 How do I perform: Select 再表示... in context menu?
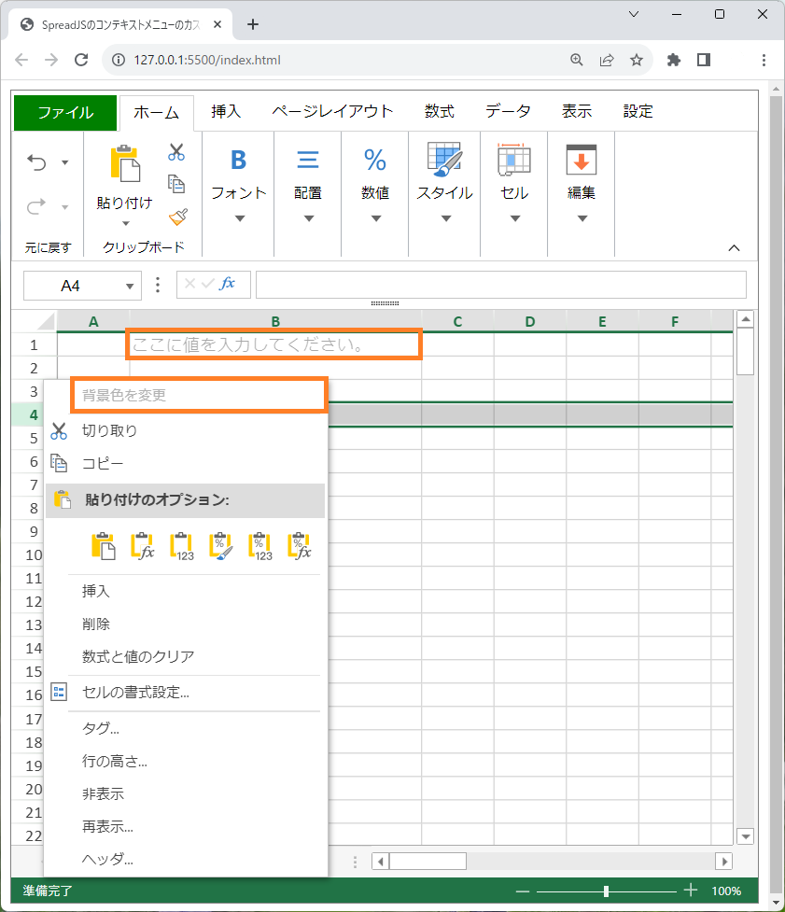point(186,826)
